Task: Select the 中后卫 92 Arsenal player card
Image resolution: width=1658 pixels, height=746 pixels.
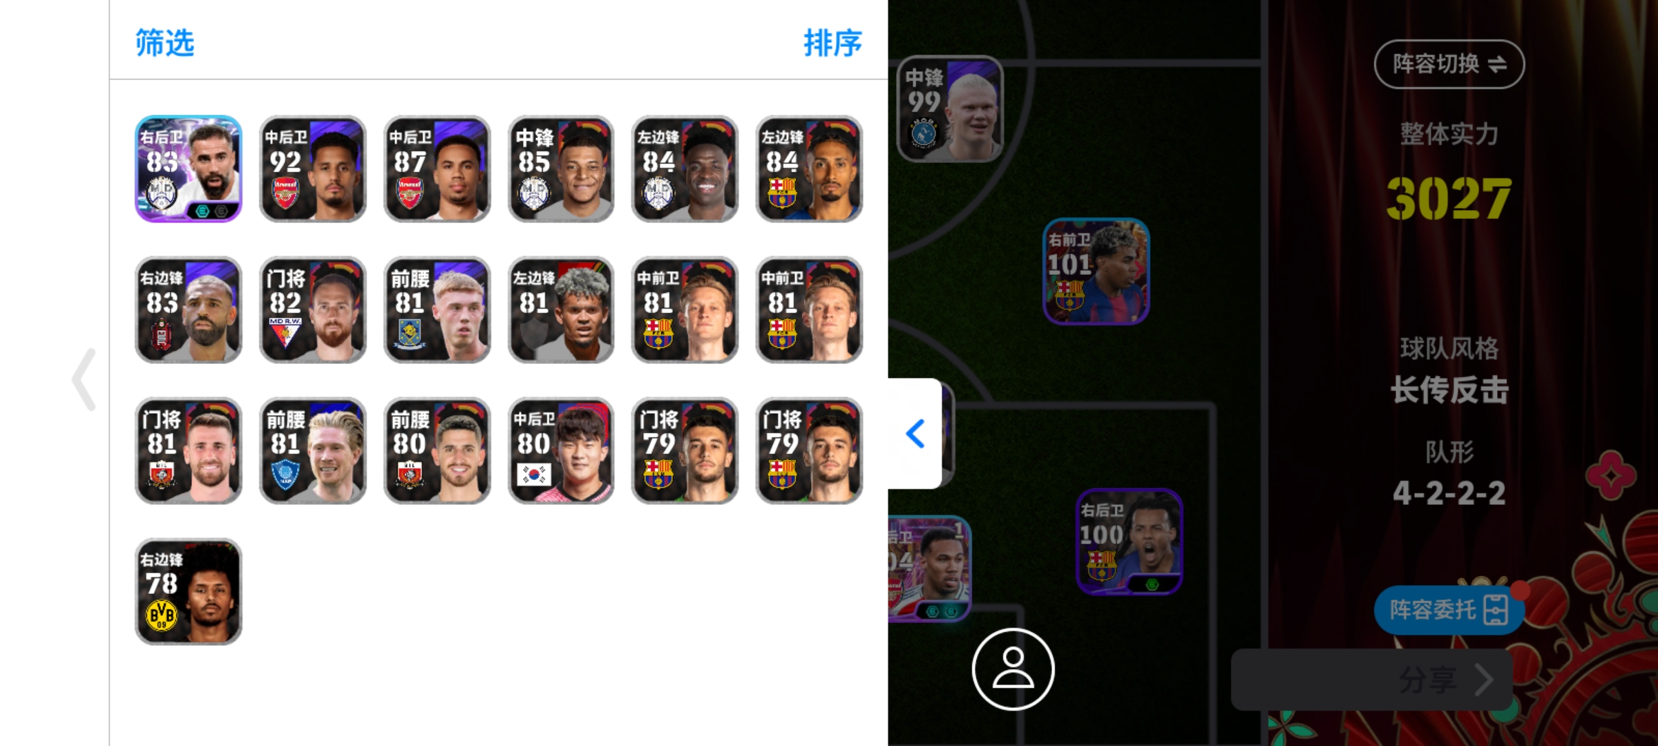Action: click(313, 169)
